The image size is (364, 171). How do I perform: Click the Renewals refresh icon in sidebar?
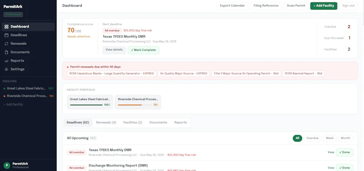click(x=6, y=44)
